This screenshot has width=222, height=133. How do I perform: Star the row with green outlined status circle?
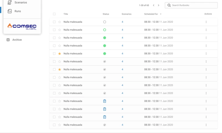[x=60, y=30]
